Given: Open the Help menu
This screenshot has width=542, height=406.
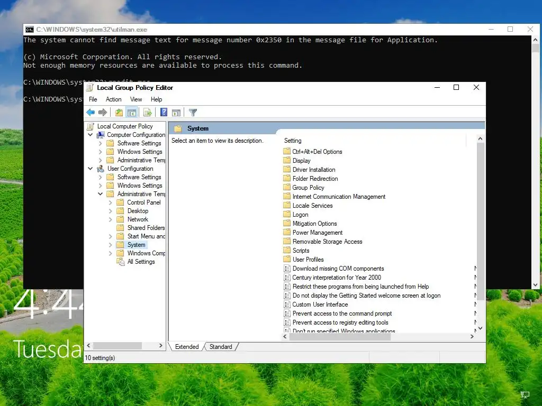Looking at the screenshot, I should [x=156, y=99].
